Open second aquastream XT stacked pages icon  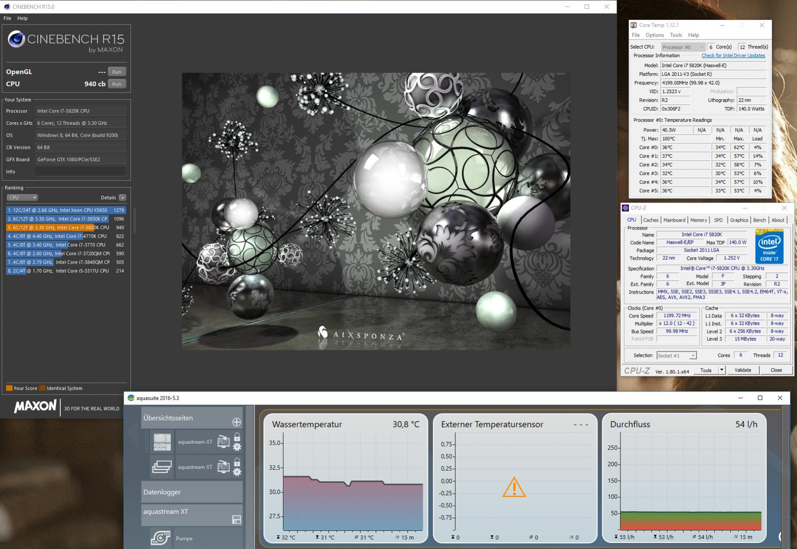click(x=162, y=467)
